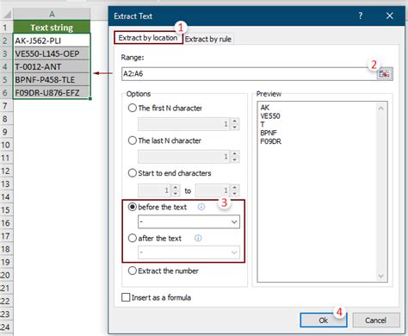Close the Extract Text dialog
This screenshot has width=408, height=336.
[x=389, y=16]
